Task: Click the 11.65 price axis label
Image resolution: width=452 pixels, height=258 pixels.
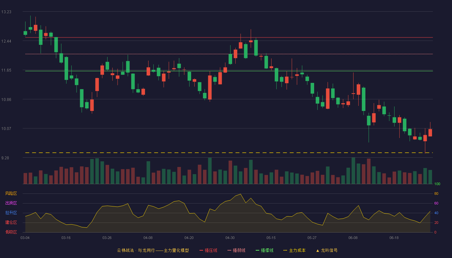Action: pos(6,70)
